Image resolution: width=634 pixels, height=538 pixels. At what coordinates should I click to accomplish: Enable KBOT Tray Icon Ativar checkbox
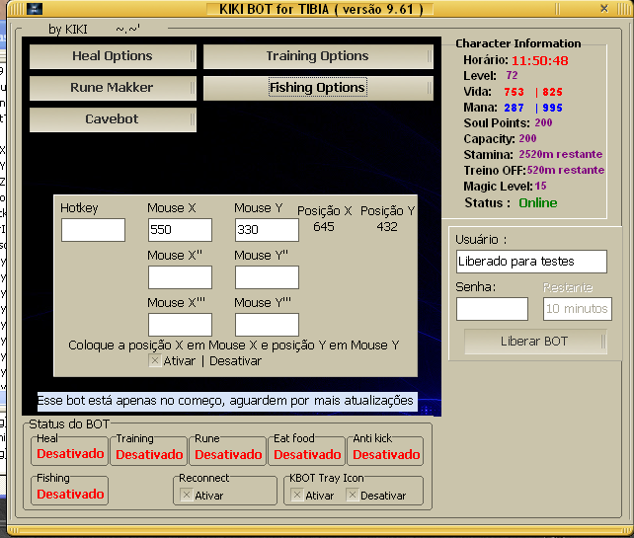pos(297,496)
